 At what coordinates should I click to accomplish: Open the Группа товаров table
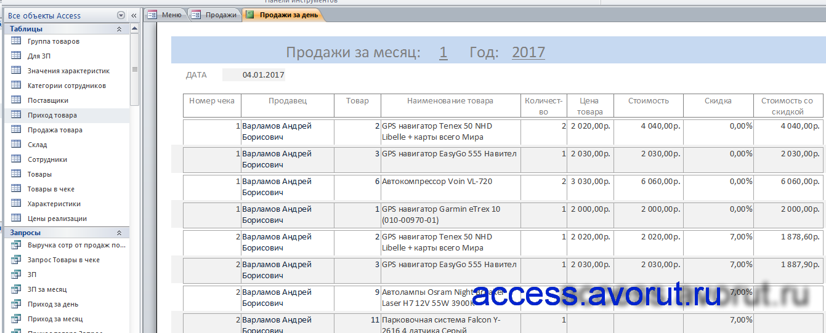[x=54, y=41]
